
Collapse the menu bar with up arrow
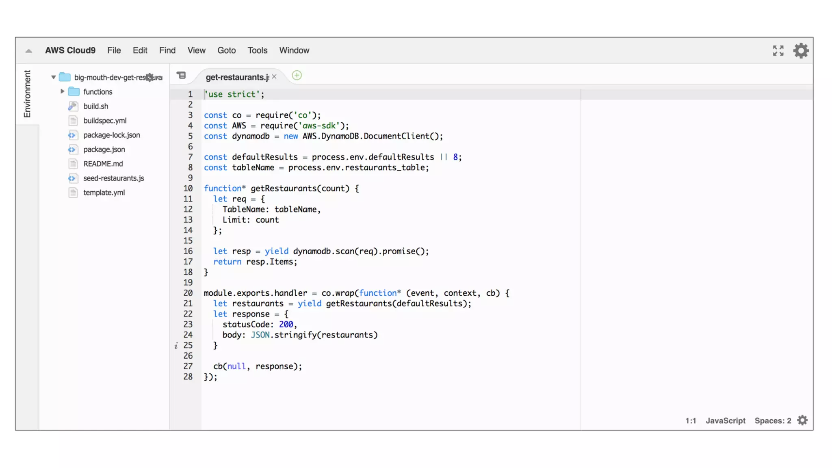(x=28, y=51)
